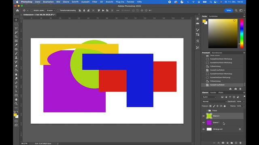Open the Normal blend mode dropdown

click(214, 101)
